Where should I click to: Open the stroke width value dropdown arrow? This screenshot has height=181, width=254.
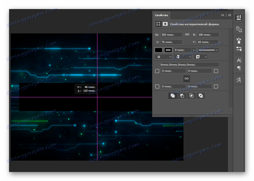pos(194,50)
